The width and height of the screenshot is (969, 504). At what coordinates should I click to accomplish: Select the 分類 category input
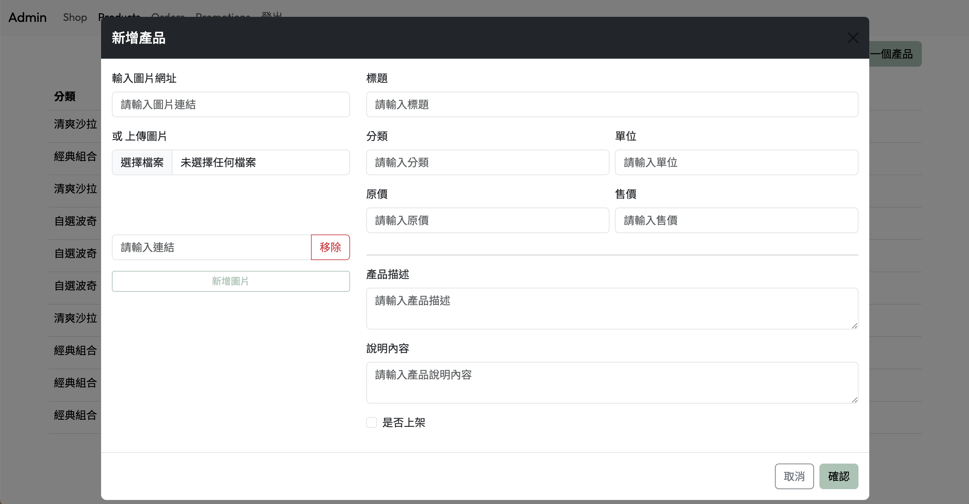click(x=488, y=162)
